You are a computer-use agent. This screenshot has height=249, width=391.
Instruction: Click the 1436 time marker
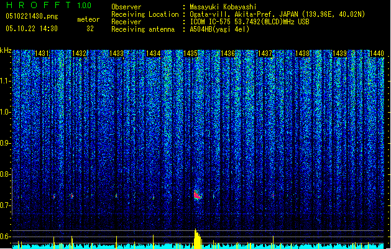pyautogui.click(x=228, y=54)
